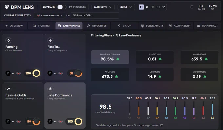Select the Support role filter icon
Viewport: 223px width, 130px height.
(x=164, y=7)
